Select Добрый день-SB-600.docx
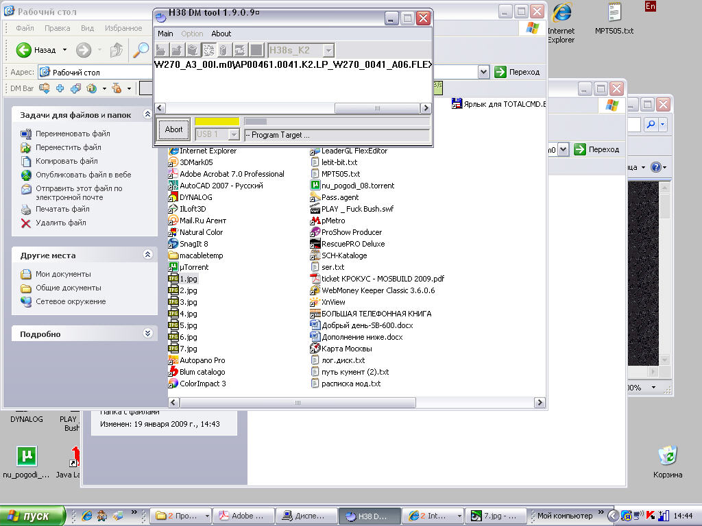Image resolution: width=702 pixels, height=526 pixels. click(367, 325)
